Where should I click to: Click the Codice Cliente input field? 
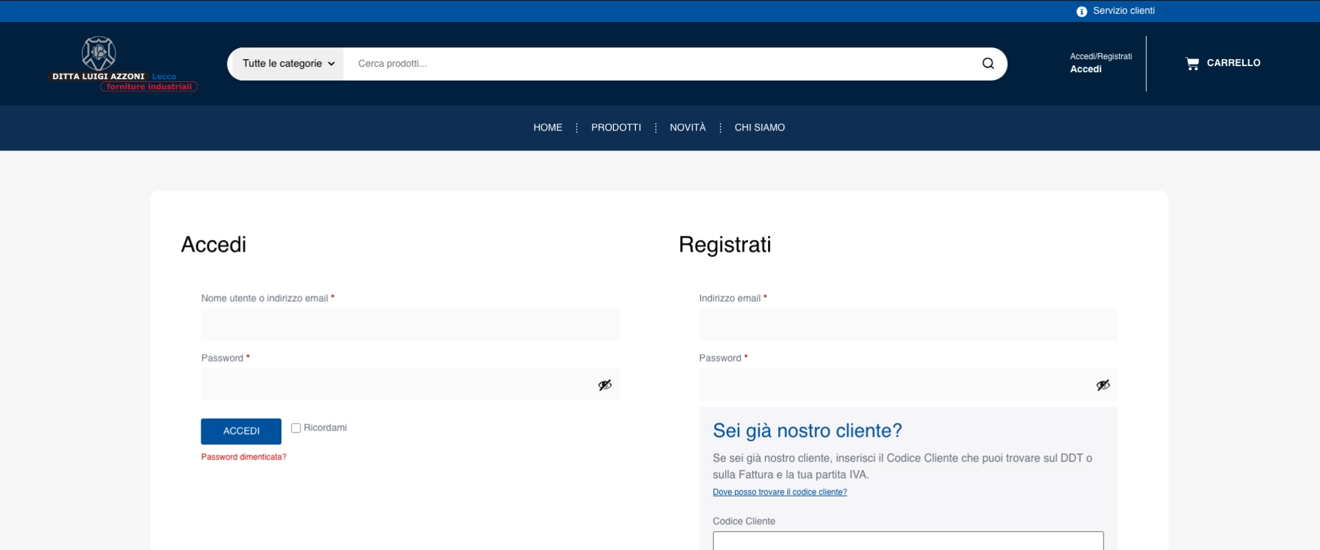[x=908, y=540]
